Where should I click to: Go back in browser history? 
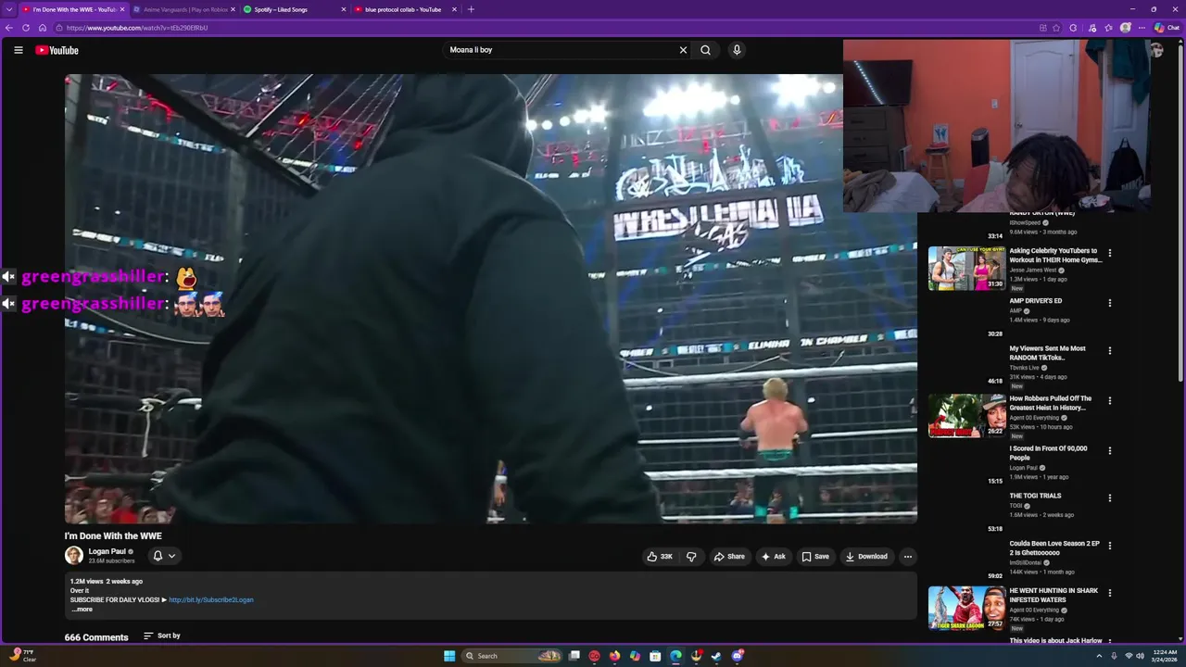pyautogui.click(x=9, y=28)
